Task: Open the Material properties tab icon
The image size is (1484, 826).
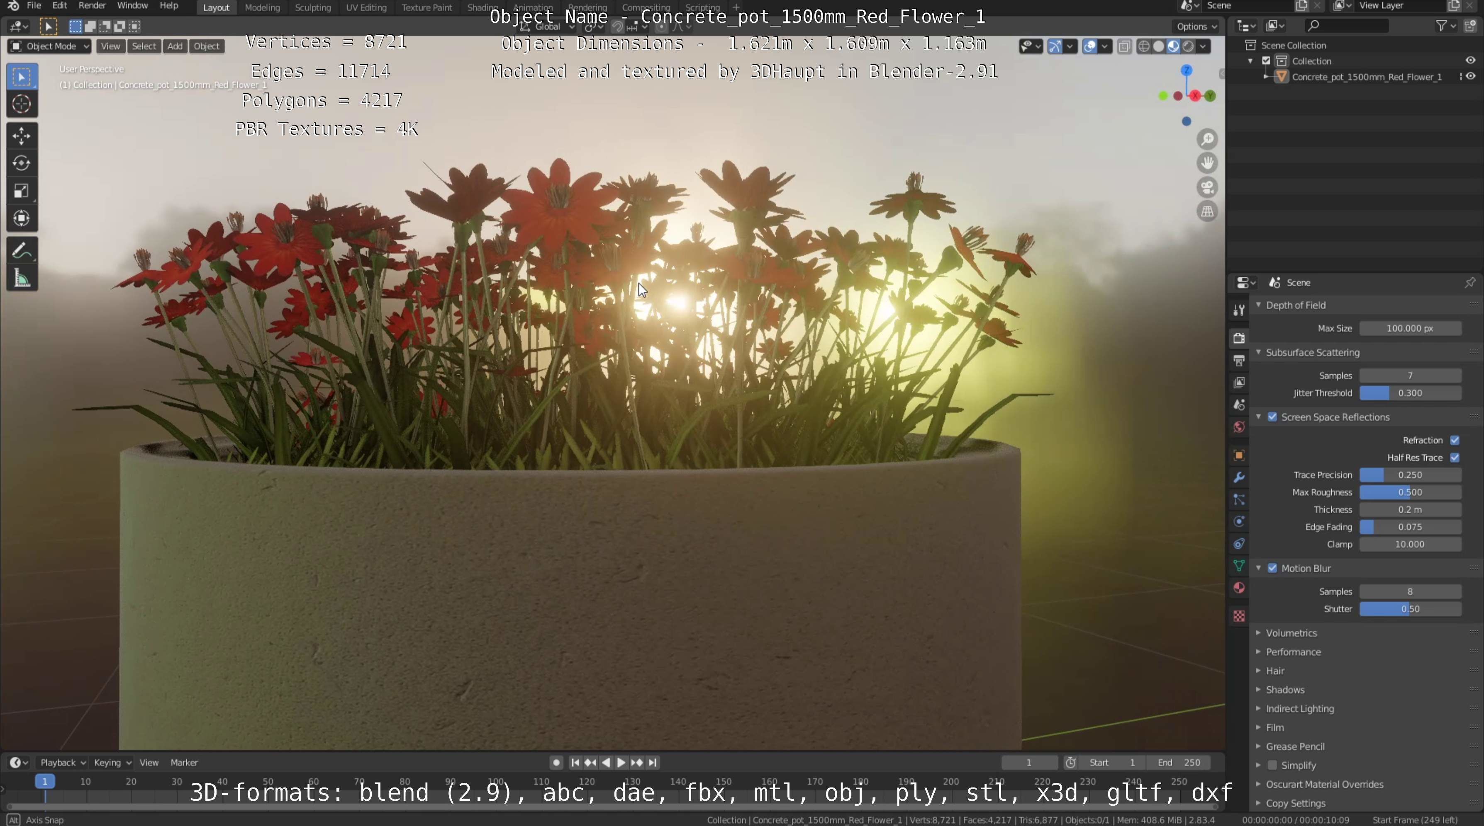Action: [1239, 588]
